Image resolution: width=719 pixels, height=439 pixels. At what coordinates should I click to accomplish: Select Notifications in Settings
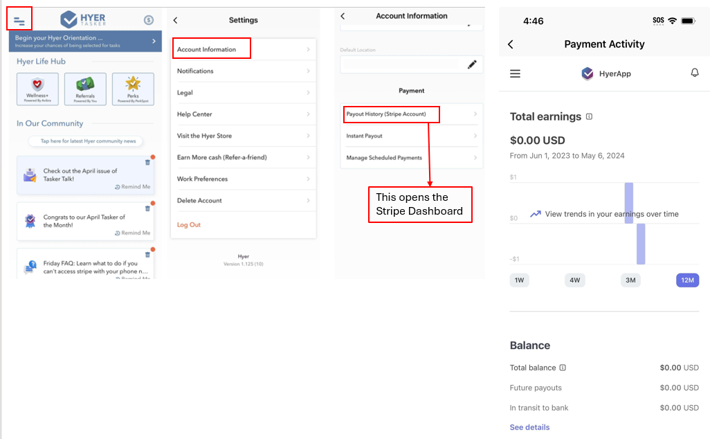244,71
